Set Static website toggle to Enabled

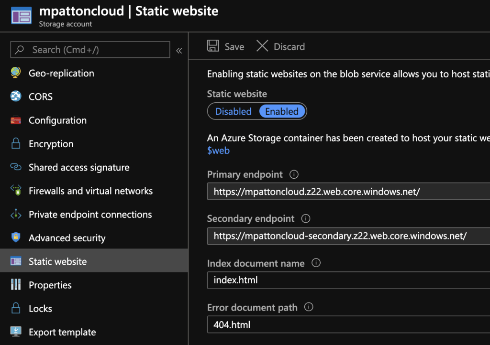click(x=282, y=111)
